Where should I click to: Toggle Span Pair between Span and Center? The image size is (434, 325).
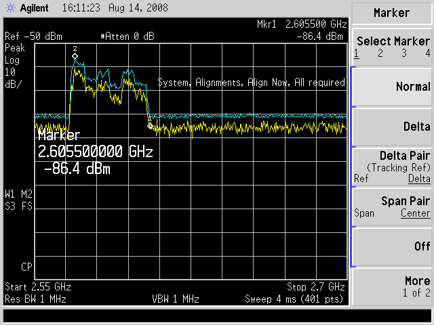pos(392,207)
